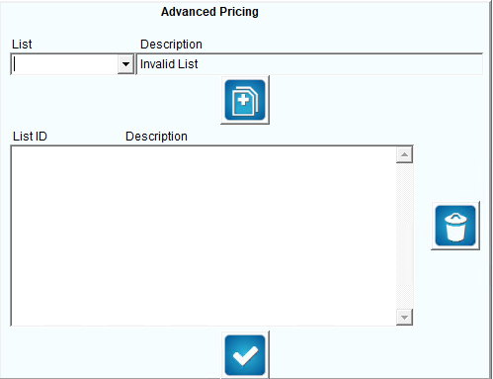Click the list box vertical scrollbar track
493x379 pixels.
pyautogui.click(x=404, y=236)
